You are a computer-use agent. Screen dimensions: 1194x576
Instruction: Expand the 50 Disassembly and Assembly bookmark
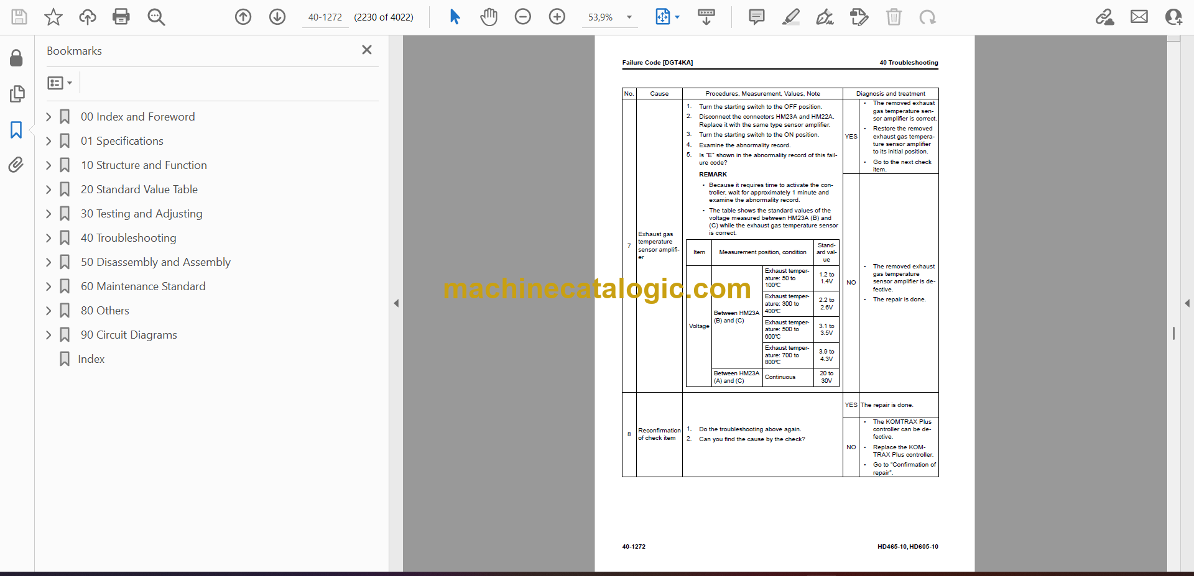pos(49,262)
